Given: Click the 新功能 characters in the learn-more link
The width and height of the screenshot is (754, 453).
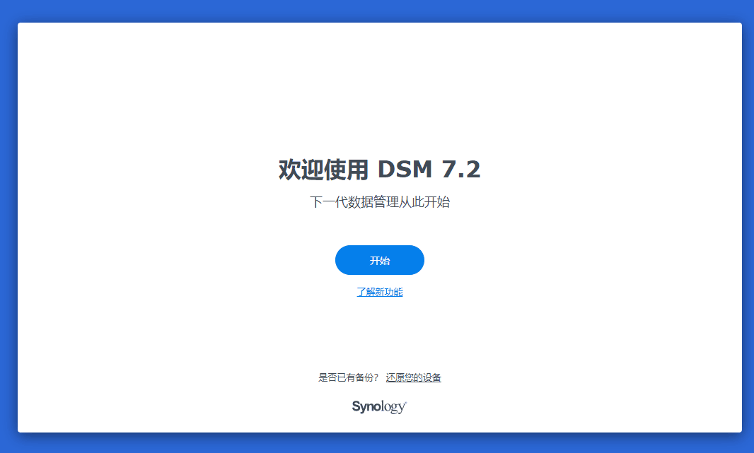Looking at the screenshot, I should click(388, 292).
